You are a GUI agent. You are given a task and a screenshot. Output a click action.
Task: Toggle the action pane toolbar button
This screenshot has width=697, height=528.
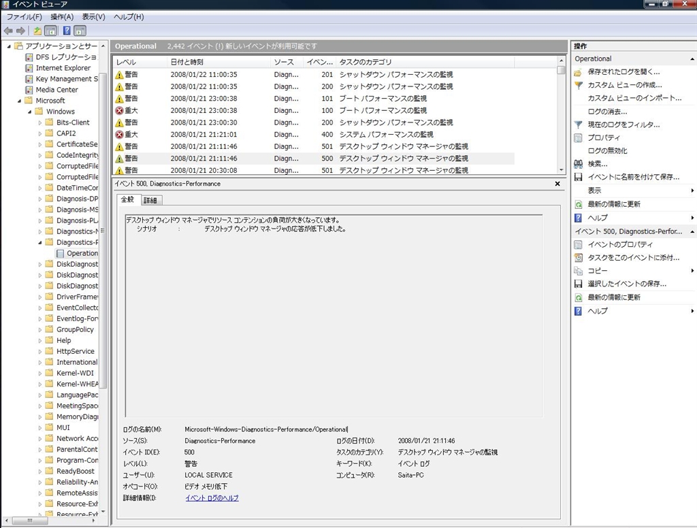(x=80, y=31)
